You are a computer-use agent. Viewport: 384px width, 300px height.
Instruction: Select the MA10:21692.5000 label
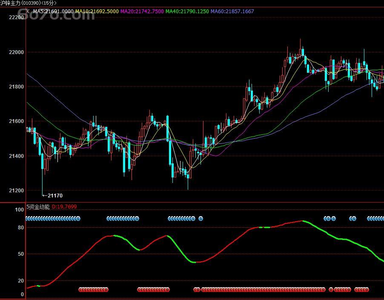coord(97,11)
